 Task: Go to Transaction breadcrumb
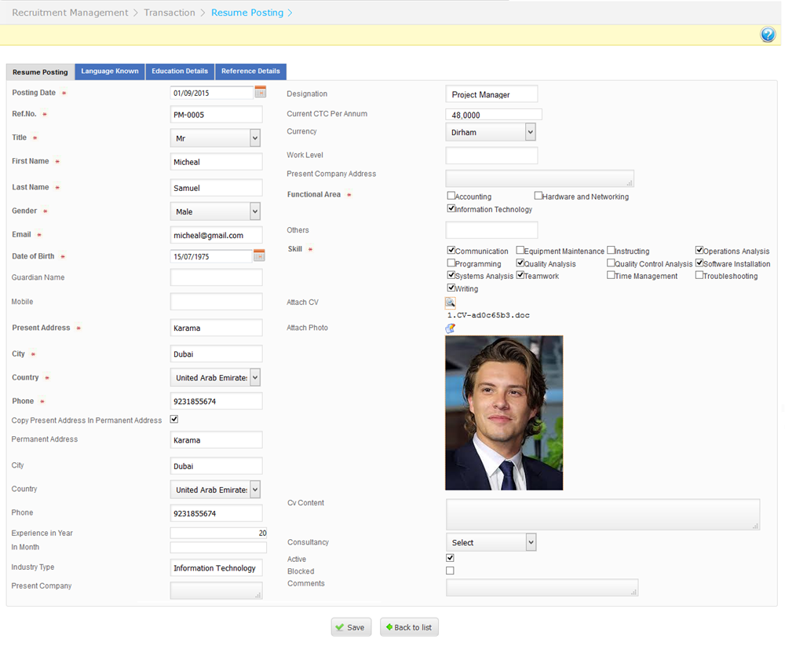click(x=170, y=13)
